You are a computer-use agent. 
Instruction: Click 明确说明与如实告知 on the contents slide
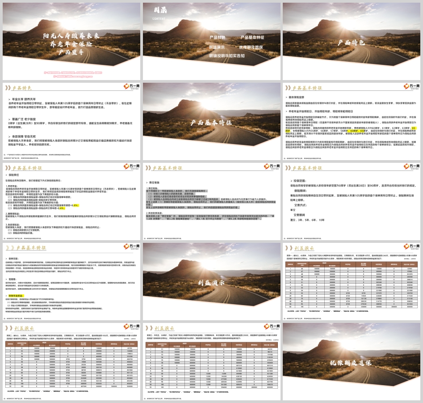[x=227, y=56]
